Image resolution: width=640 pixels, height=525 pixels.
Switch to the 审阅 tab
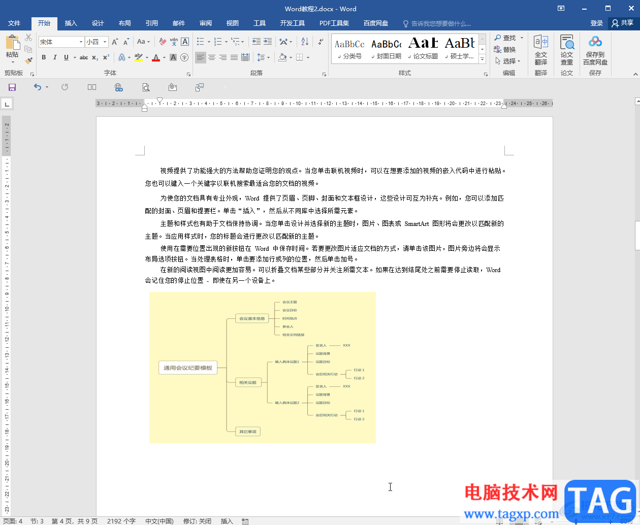(x=206, y=23)
